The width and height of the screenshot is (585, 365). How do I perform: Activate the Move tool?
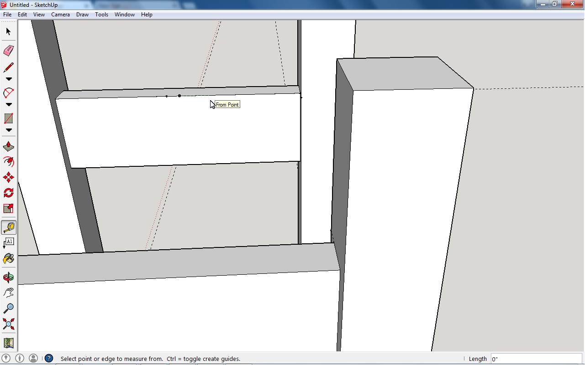8,177
